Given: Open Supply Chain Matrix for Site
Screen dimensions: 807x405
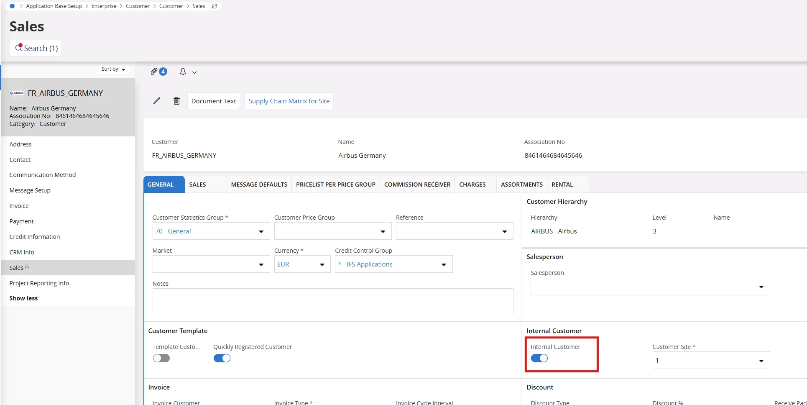Looking at the screenshot, I should 289,101.
